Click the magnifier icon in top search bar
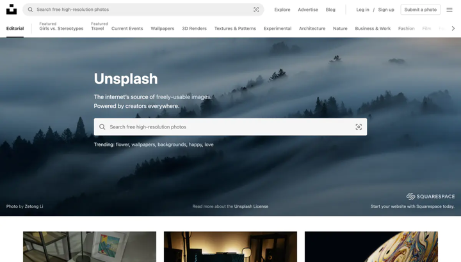This screenshot has width=461, height=262. 30,10
